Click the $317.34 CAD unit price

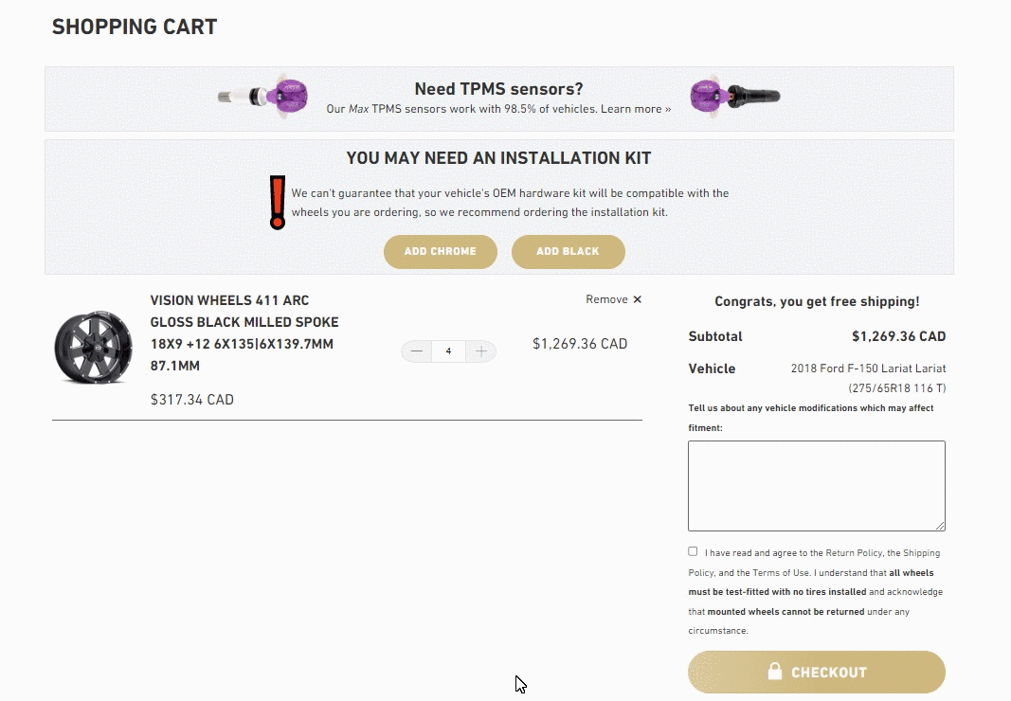[192, 400]
